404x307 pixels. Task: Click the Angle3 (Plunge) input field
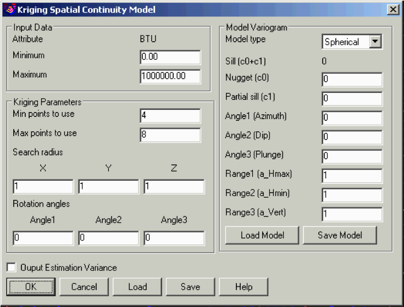[x=352, y=157]
